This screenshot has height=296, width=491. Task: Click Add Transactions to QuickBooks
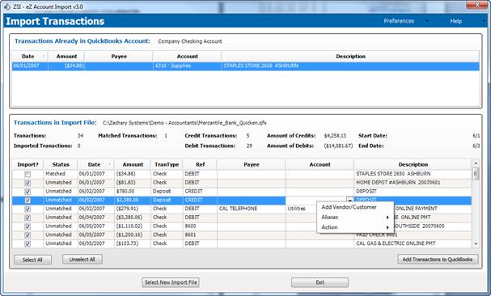438,260
